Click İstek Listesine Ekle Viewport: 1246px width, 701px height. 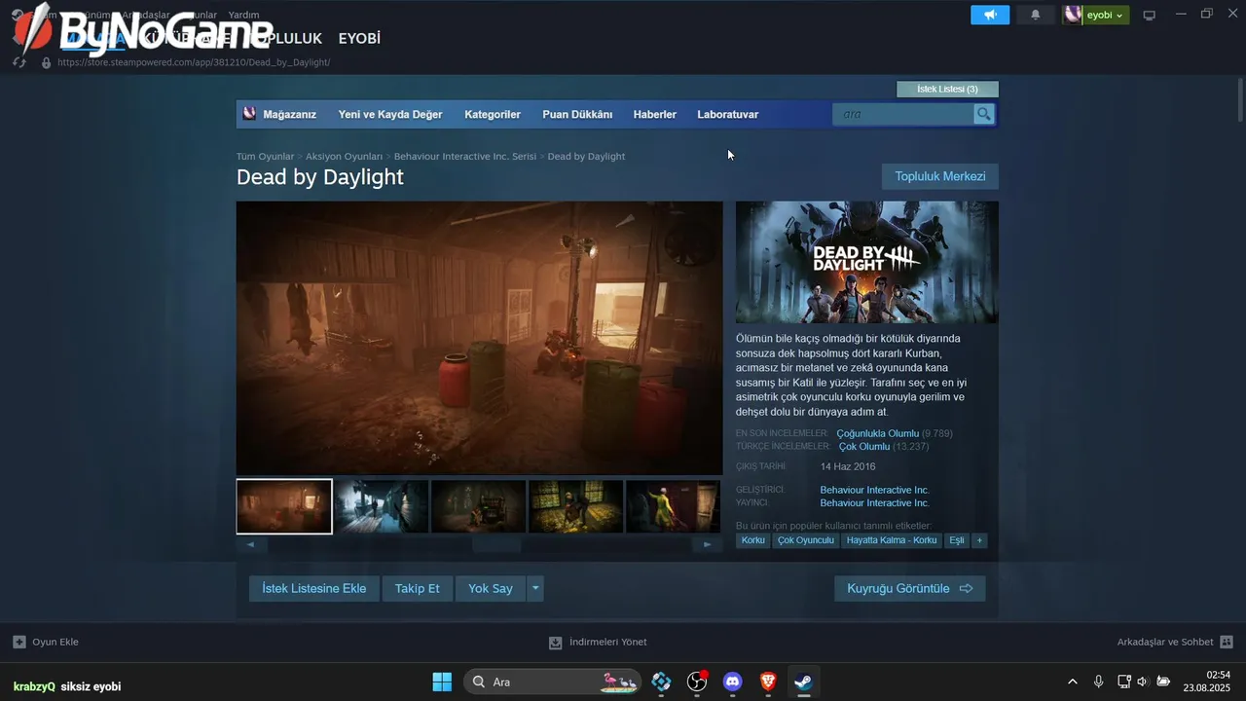pos(314,588)
